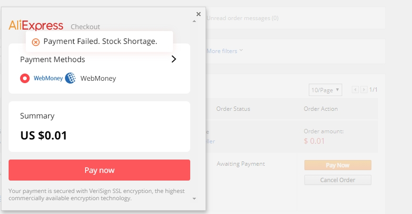Click the payment failed error icon
412x214 pixels.
pyautogui.click(x=36, y=42)
